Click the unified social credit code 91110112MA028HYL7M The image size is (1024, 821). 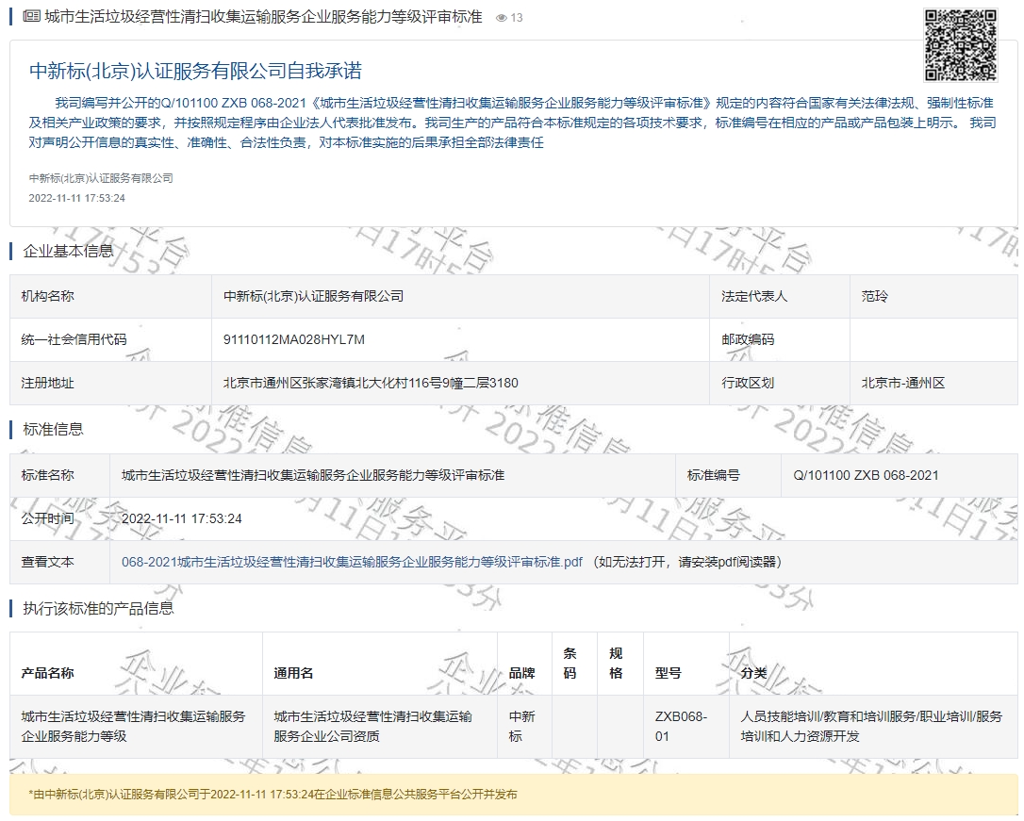(293, 339)
